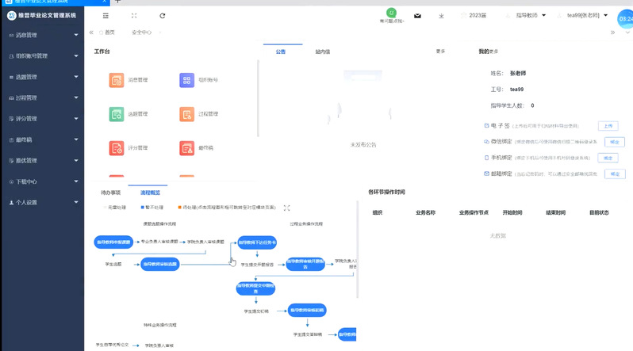633x351 pixels.
Task: Click the refresh icon in top toolbar
Action: pyautogui.click(x=163, y=16)
